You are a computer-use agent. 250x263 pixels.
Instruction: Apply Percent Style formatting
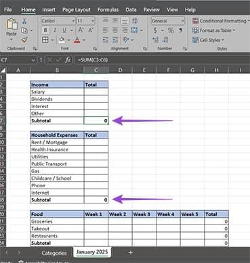pyautogui.click(x=171, y=30)
